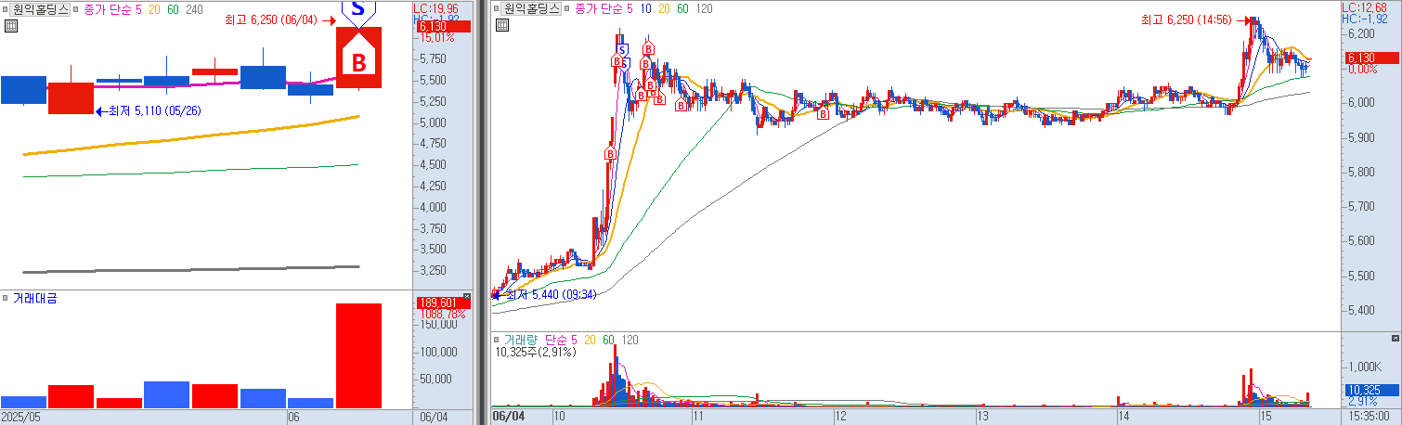Select the 60 moving average label in right price chart
Image resolution: width=1402 pixels, height=425 pixels.
point(682,9)
